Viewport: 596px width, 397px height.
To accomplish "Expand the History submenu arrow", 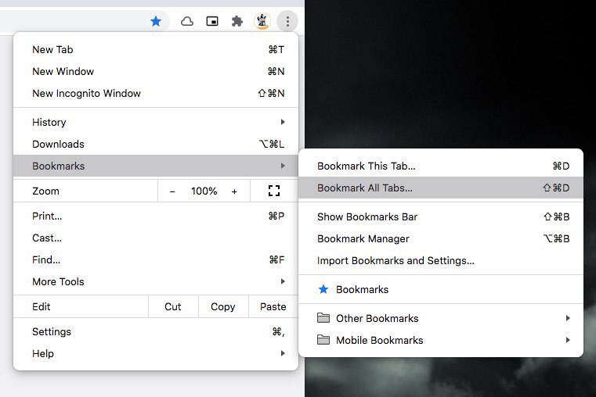I will (283, 122).
